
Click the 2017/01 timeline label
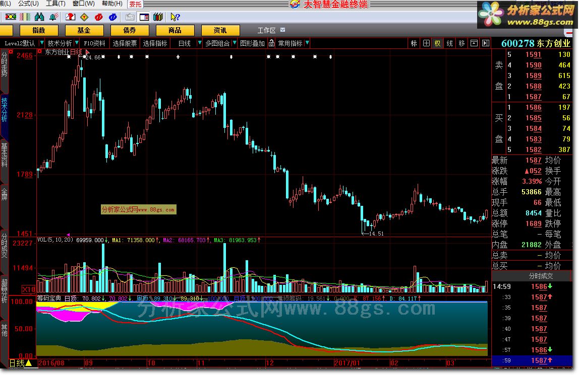(347, 363)
